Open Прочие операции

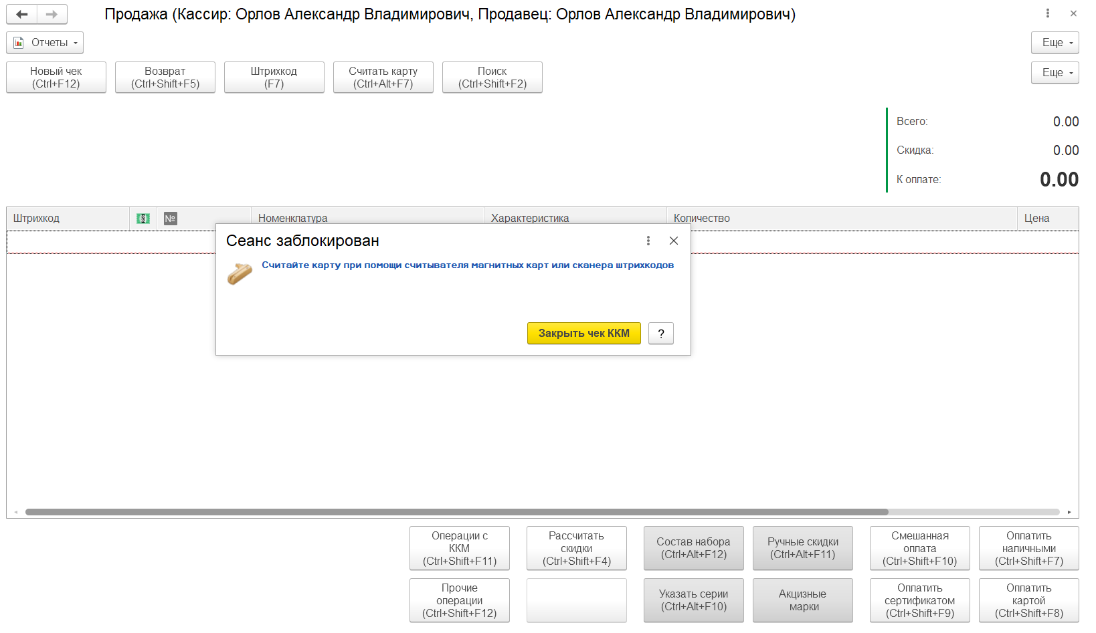(460, 600)
